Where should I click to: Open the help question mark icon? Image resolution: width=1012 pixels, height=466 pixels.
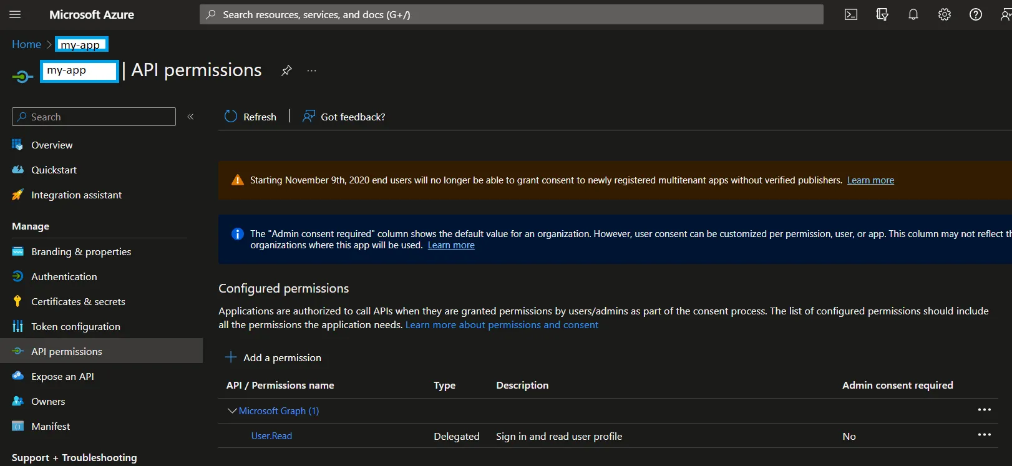click(x=976, y=14)
